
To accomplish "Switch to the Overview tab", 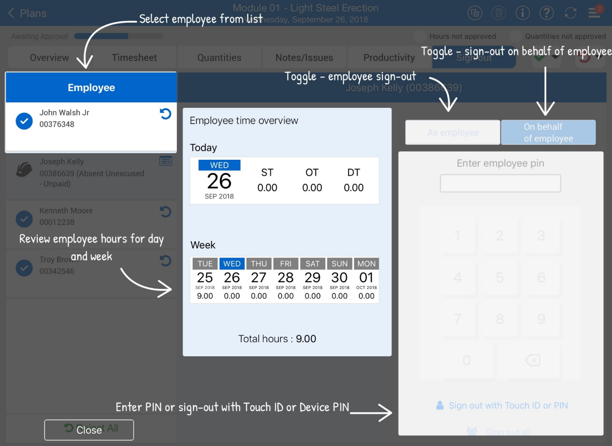I will pyautogui.click(x=49, y=58).
